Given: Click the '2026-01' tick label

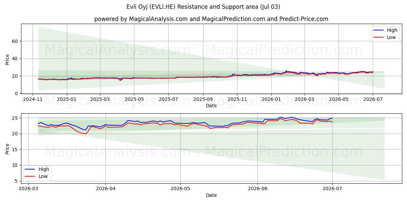Looking at the screenshot, I should pyautogui.click(x=271, y=99).
